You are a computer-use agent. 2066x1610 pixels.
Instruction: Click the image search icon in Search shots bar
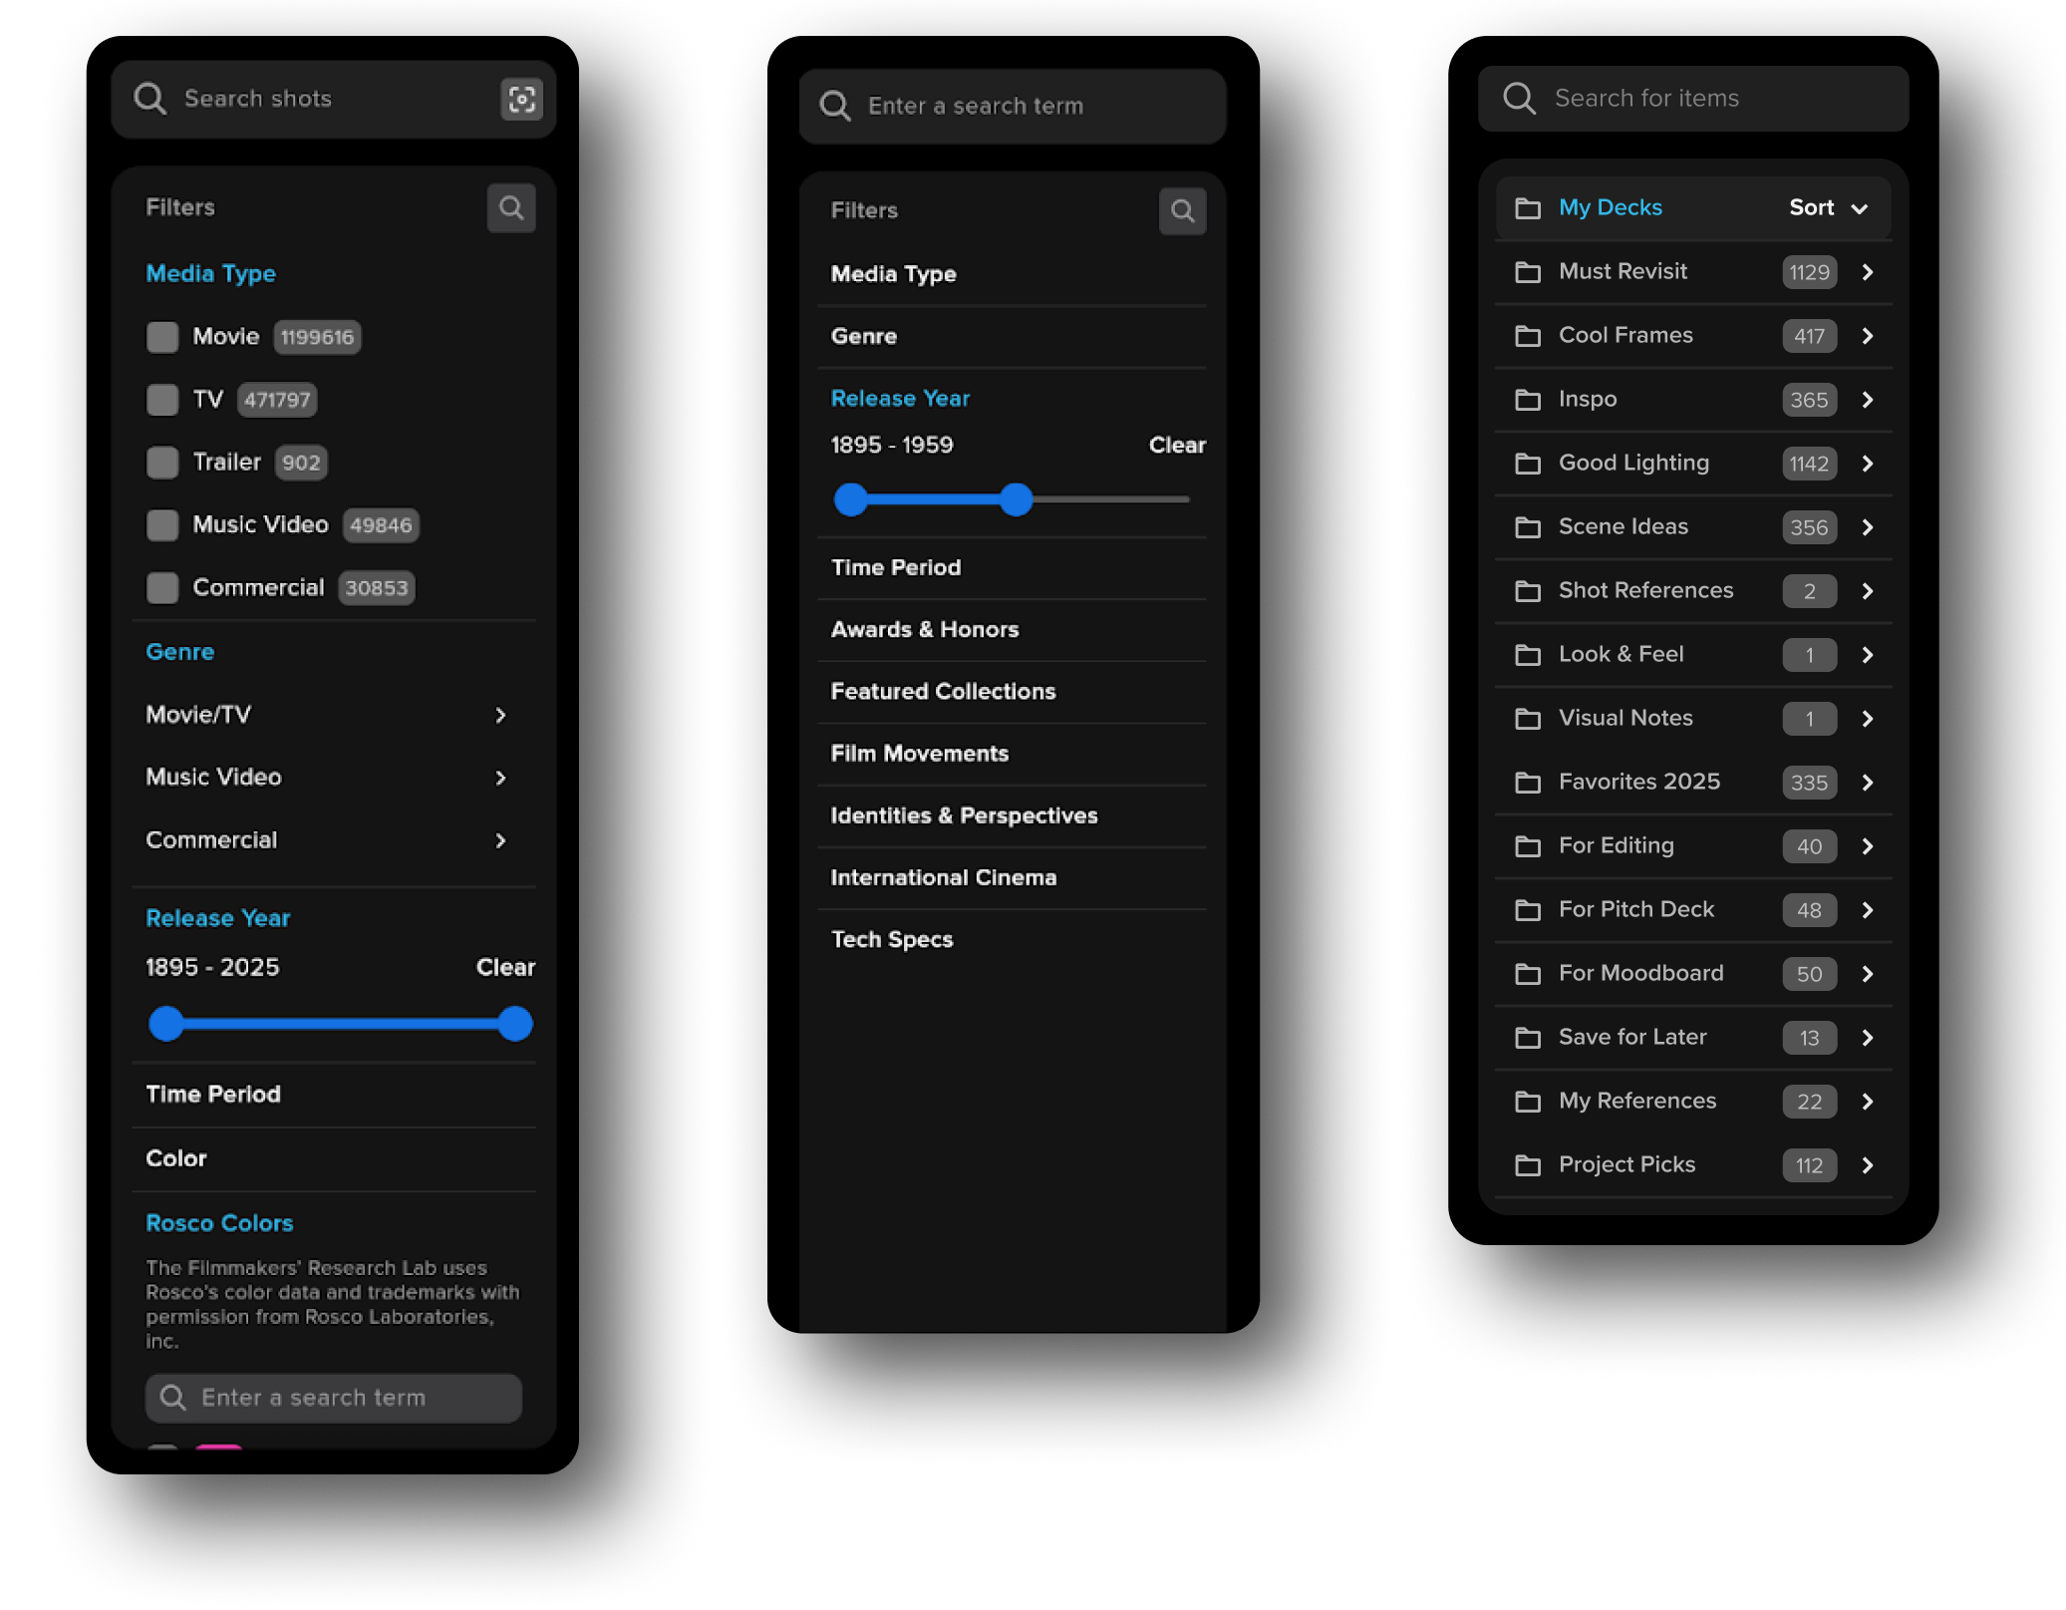(521, 99)
